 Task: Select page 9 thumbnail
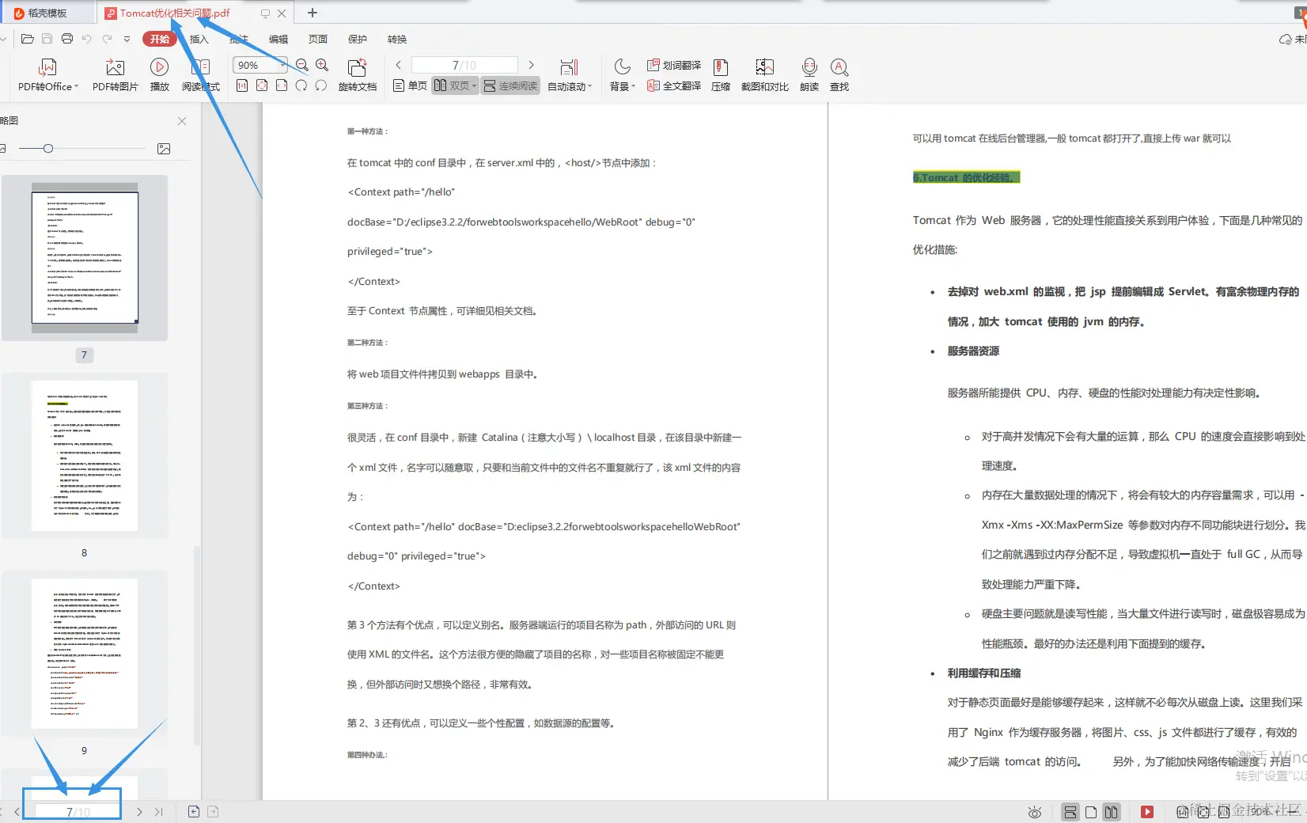(x=85, y=654)
